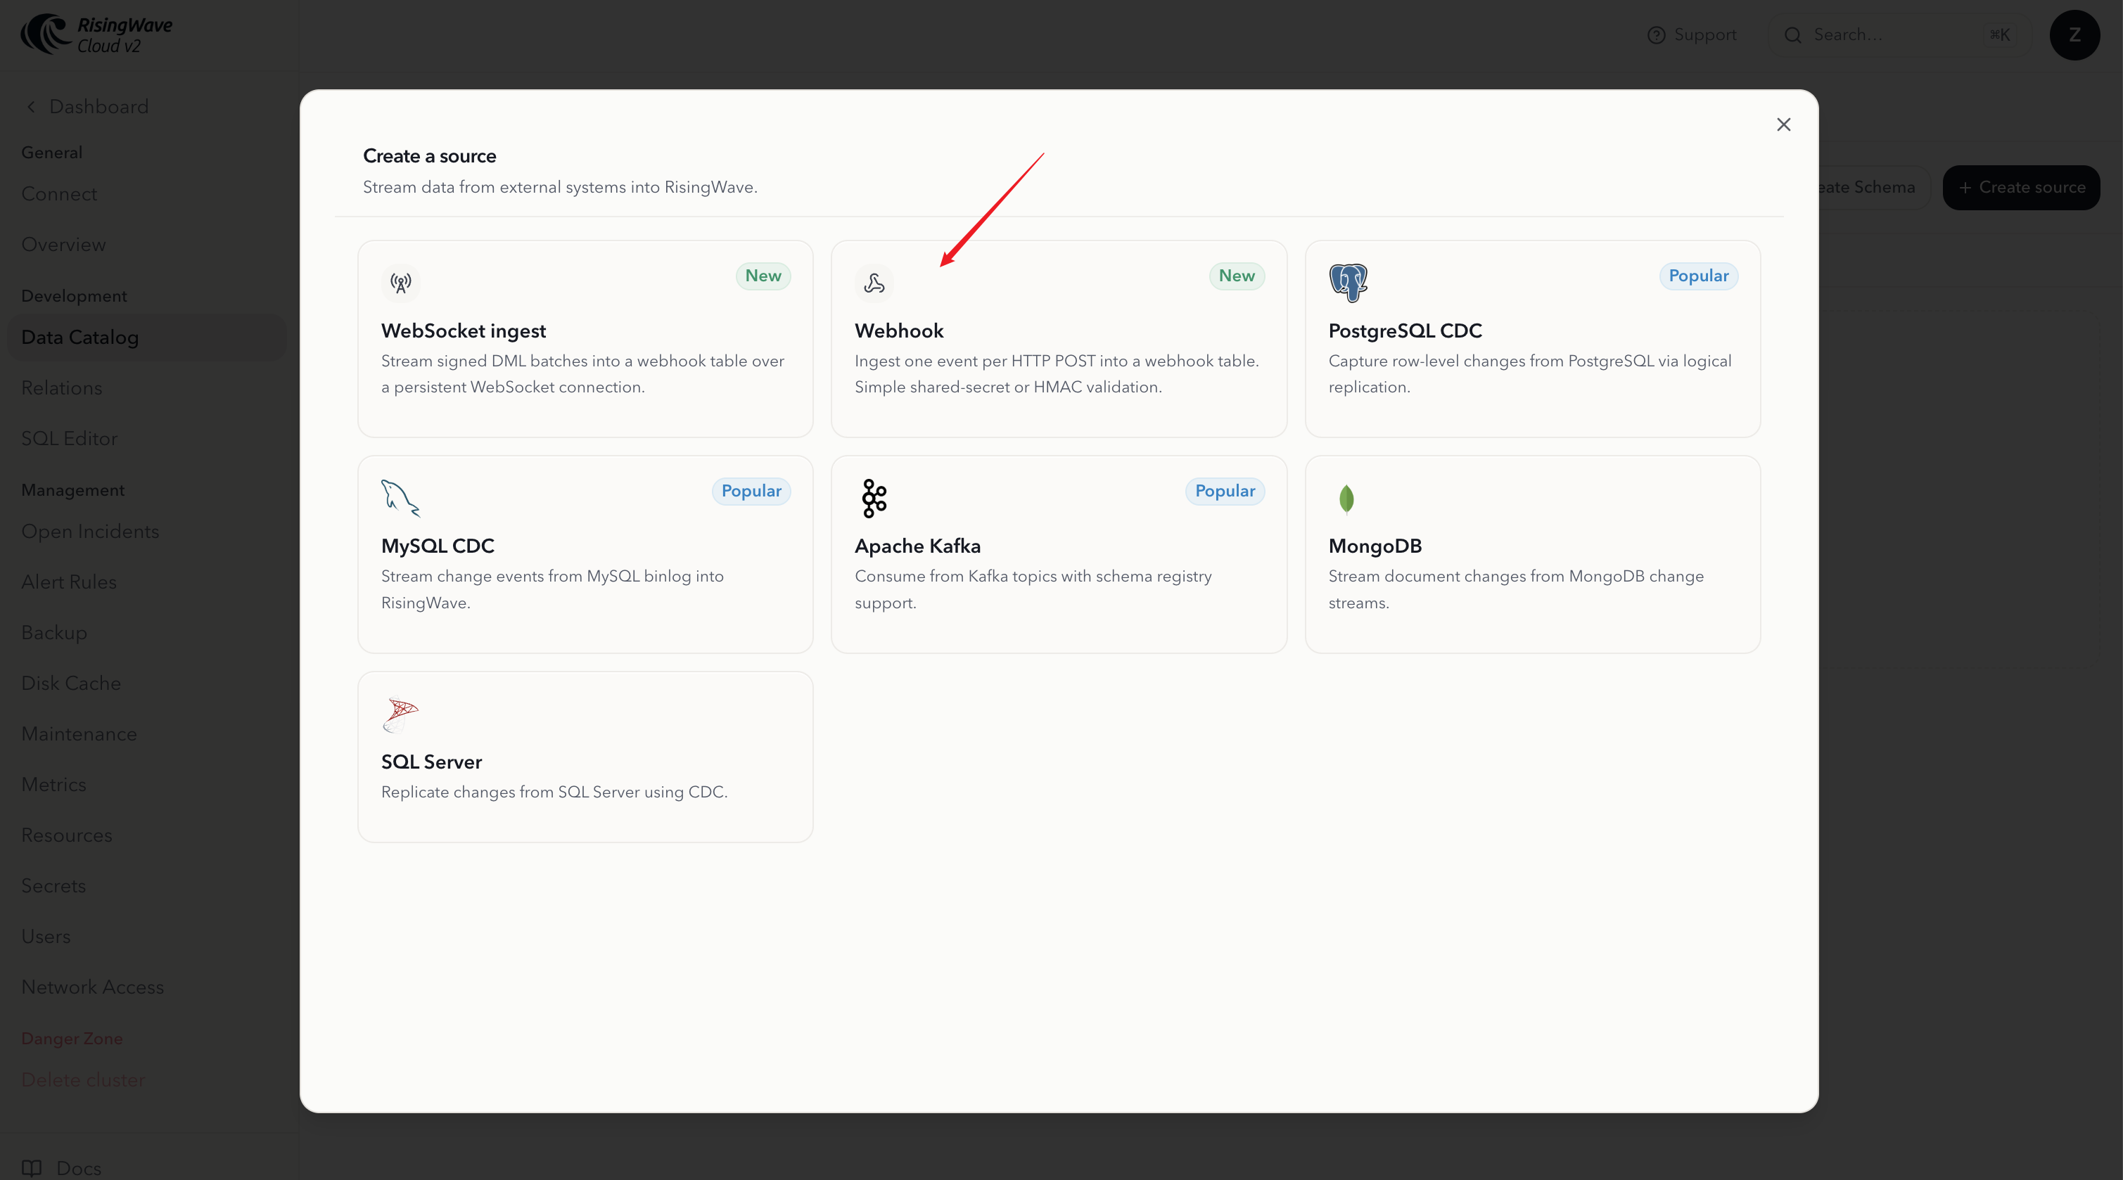
Task: Click the RisingWave Cloud logo
Action: click(96, 34)
